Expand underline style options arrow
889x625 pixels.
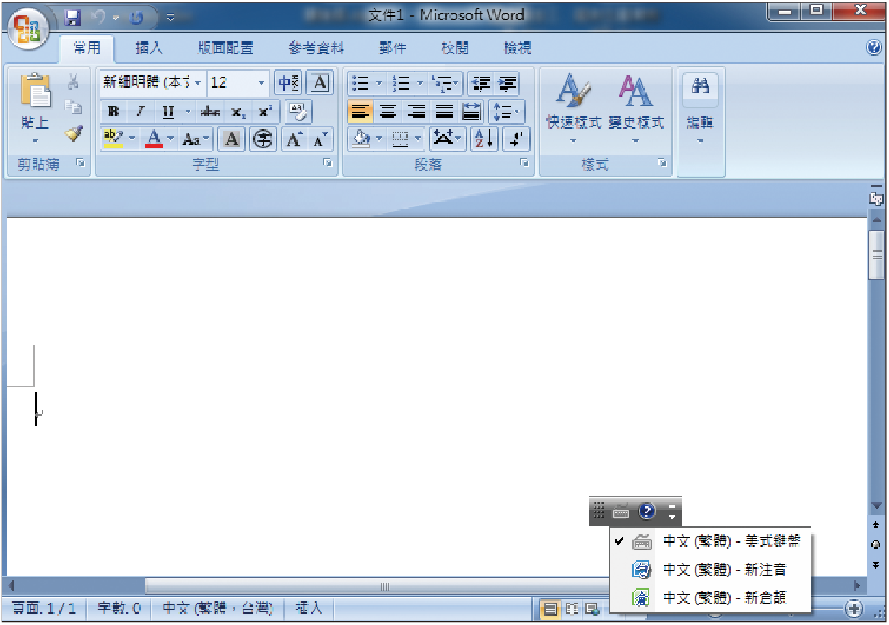(188, 112)
